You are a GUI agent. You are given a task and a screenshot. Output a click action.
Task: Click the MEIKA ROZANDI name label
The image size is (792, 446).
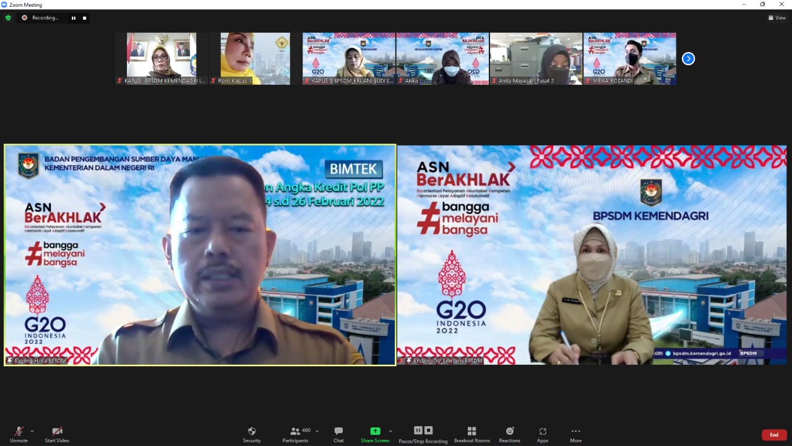[x=613, y=81]
